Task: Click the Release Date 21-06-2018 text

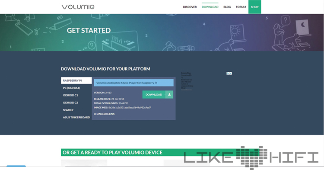Action: 109,99
